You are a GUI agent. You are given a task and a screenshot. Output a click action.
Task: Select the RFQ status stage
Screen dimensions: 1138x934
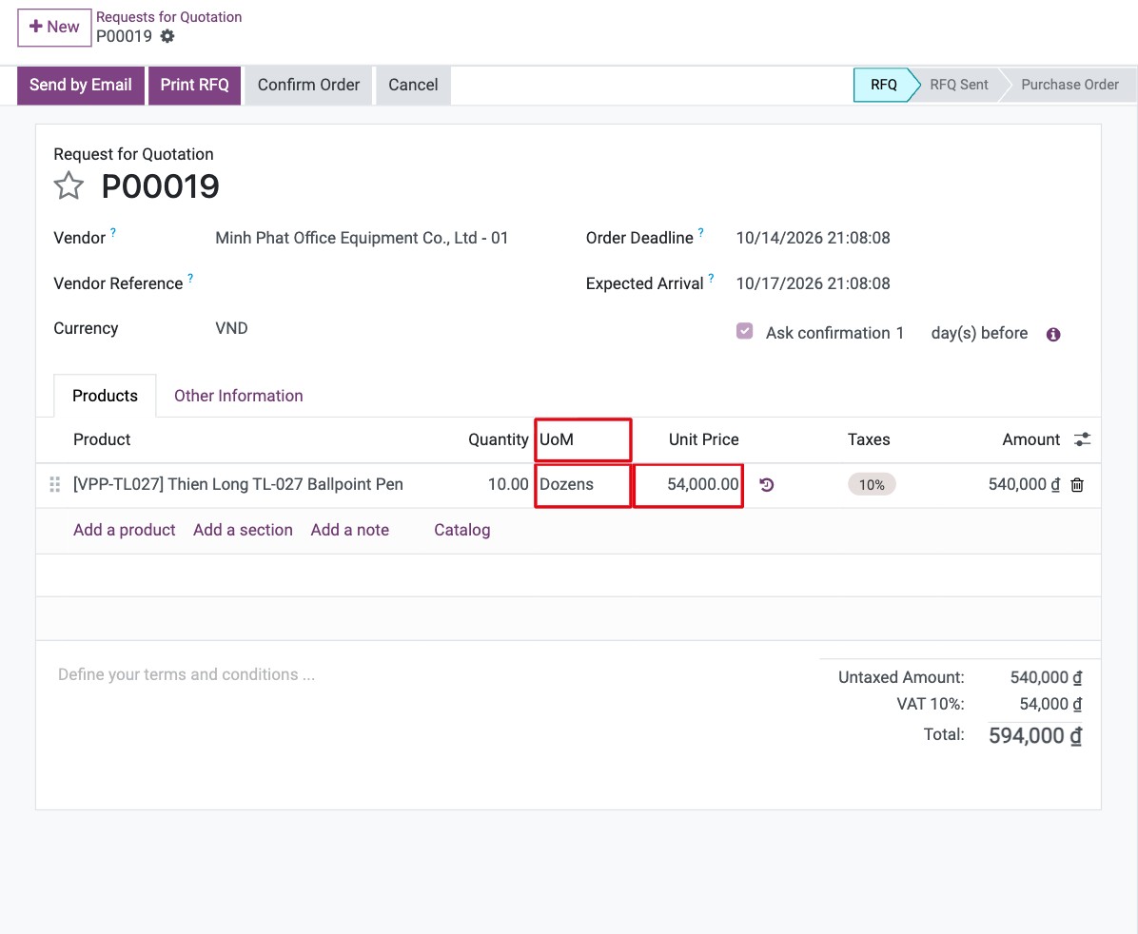pyautogui.click(x=883, y=85)
